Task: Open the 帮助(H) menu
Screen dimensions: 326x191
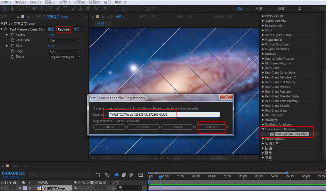Action: pyautogui.click(x=120, y=2)
